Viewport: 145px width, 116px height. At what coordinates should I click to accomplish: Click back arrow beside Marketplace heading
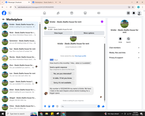(3, 19)
